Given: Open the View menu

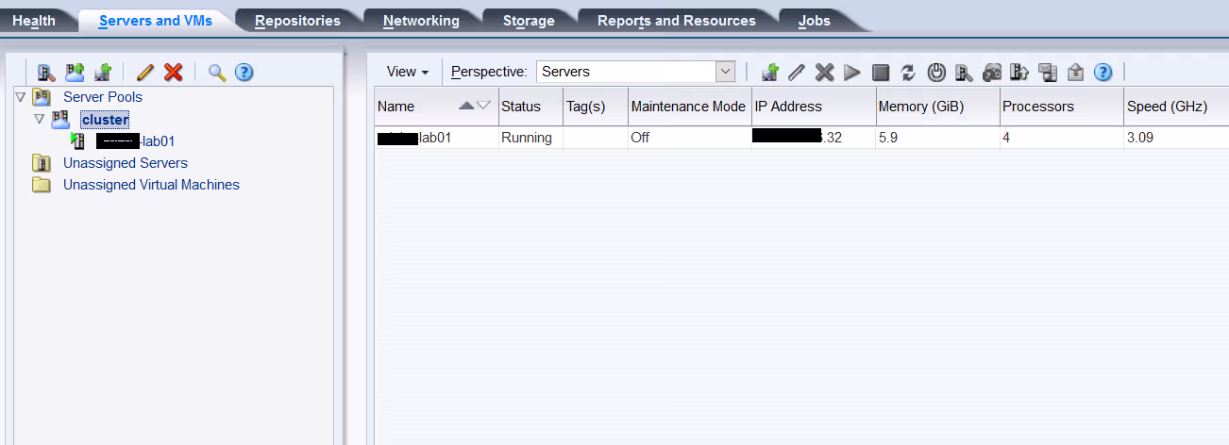Looking at the screenshot, I should pyautogui.click(x=408, y=72).
